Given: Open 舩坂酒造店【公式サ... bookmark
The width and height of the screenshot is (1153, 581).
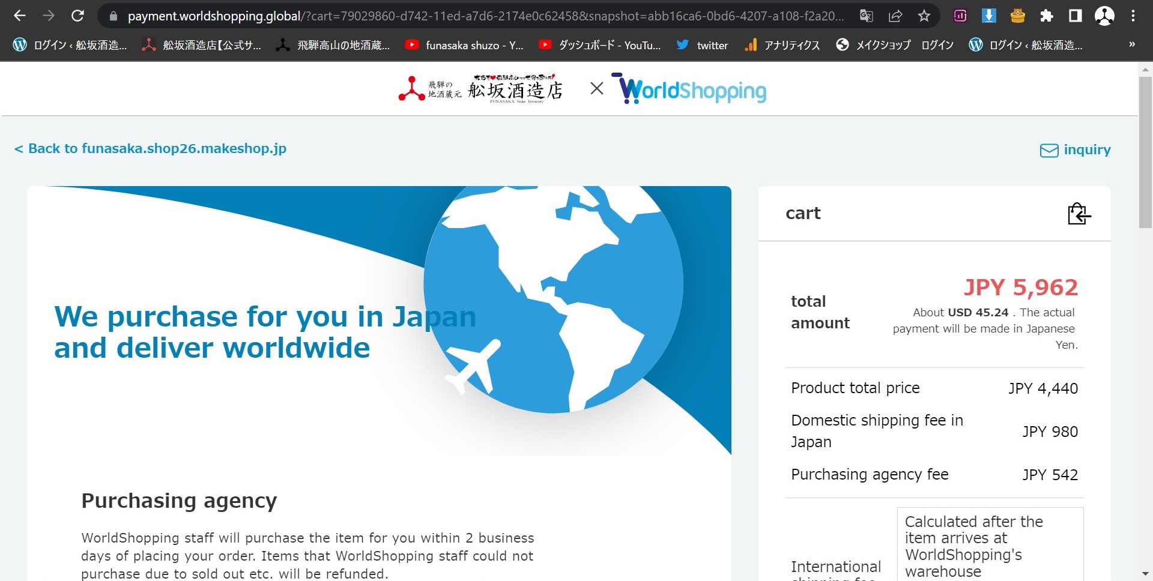Looking at the screenshot, I should (202, 45).
